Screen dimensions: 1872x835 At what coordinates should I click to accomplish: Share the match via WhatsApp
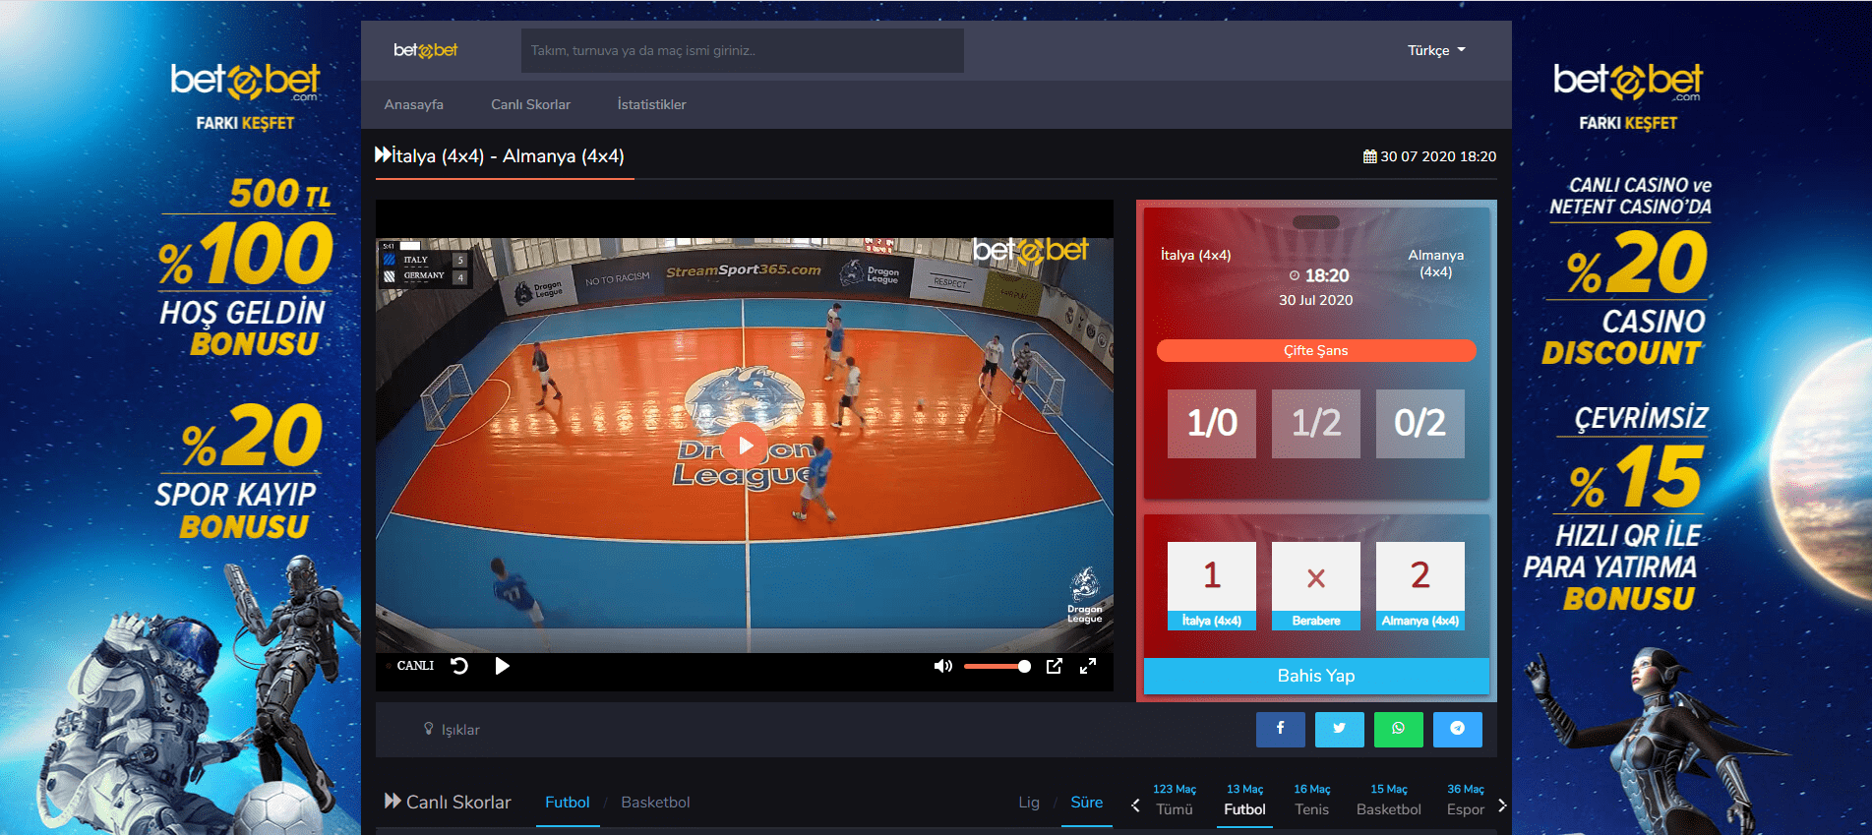coord(1398,729)
